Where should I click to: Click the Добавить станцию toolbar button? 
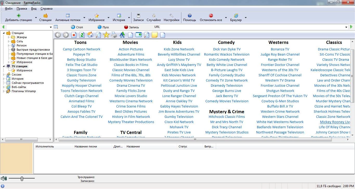pos(18,18)
